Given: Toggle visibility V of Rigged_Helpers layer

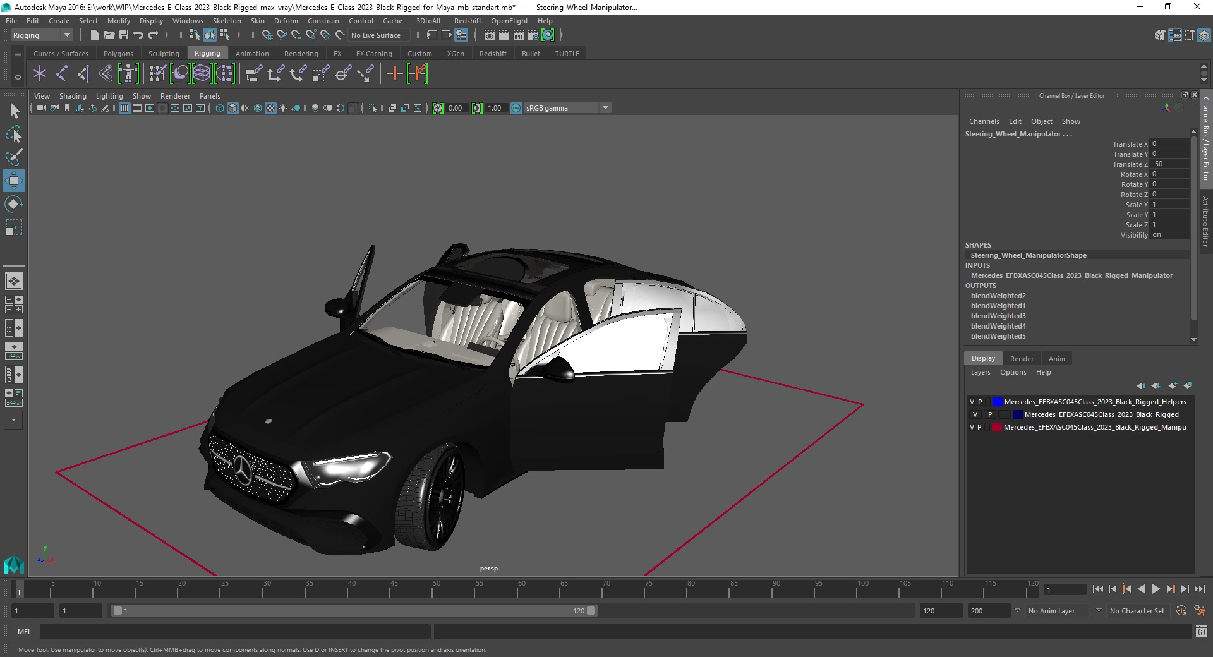Looking at the screenshot, I should (972, 402).
